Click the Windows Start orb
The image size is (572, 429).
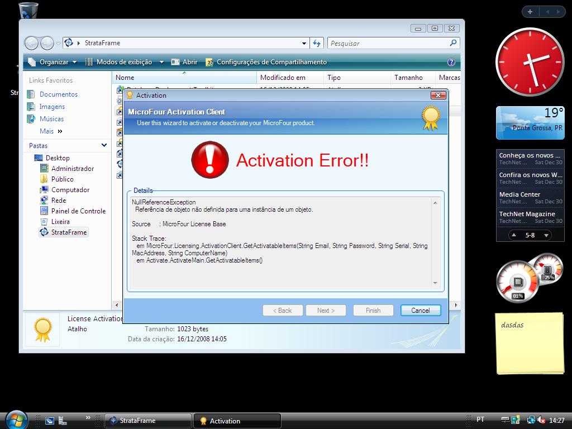[x=16, y=420]
